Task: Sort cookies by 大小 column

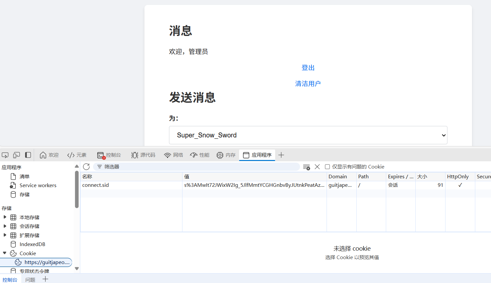Action: pyautogui.click(x=430, y=177)
